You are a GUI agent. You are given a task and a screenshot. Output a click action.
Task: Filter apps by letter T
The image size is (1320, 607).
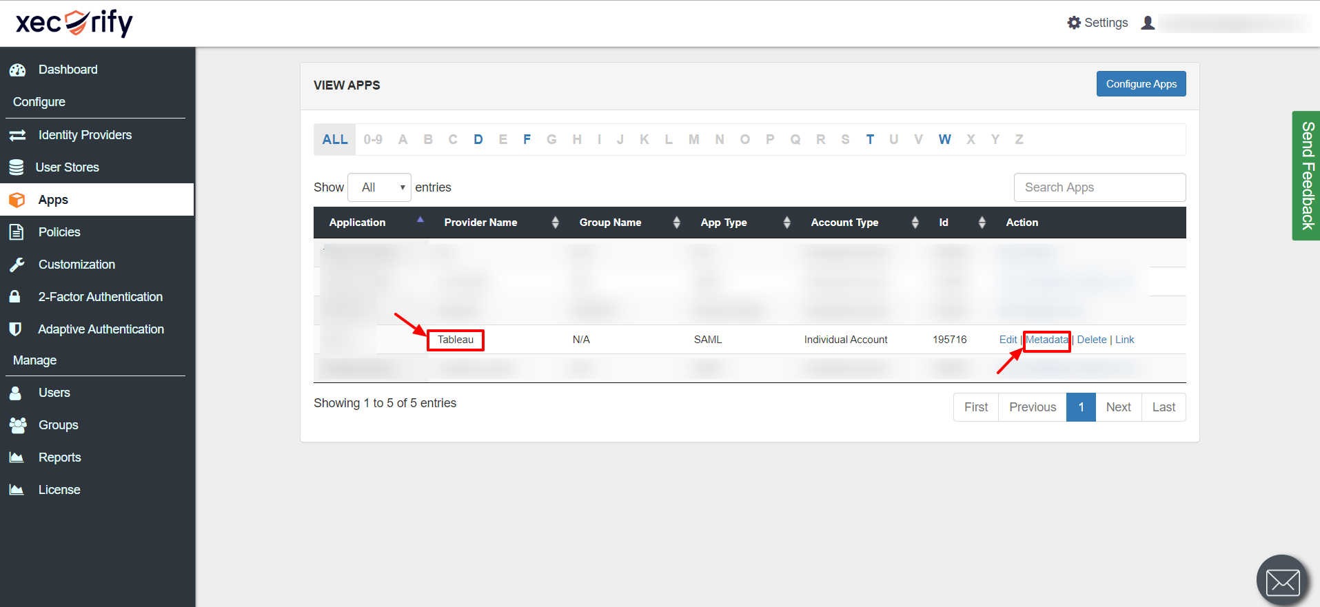coord(870,139)
